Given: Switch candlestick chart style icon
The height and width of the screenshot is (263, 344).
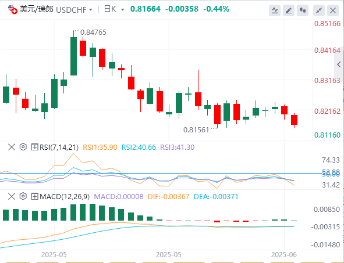Looking at the screenshot, I should coord(303,10).
